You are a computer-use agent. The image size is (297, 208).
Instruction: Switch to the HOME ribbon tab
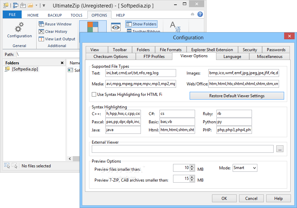[x=33, y=15]
